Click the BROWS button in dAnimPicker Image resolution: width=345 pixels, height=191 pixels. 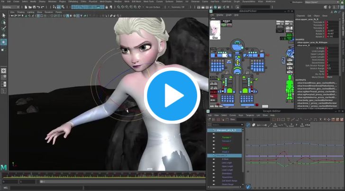click(x=290, y=64)
